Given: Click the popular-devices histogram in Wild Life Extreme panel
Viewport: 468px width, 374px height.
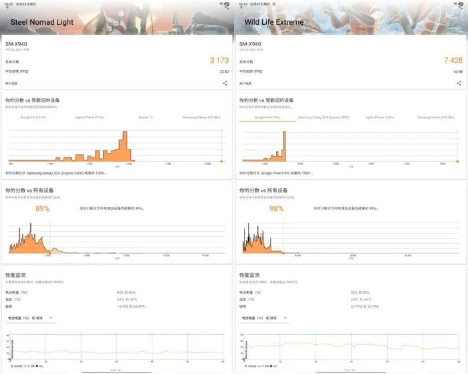Looking at the screenshot, I should point(351,147).
